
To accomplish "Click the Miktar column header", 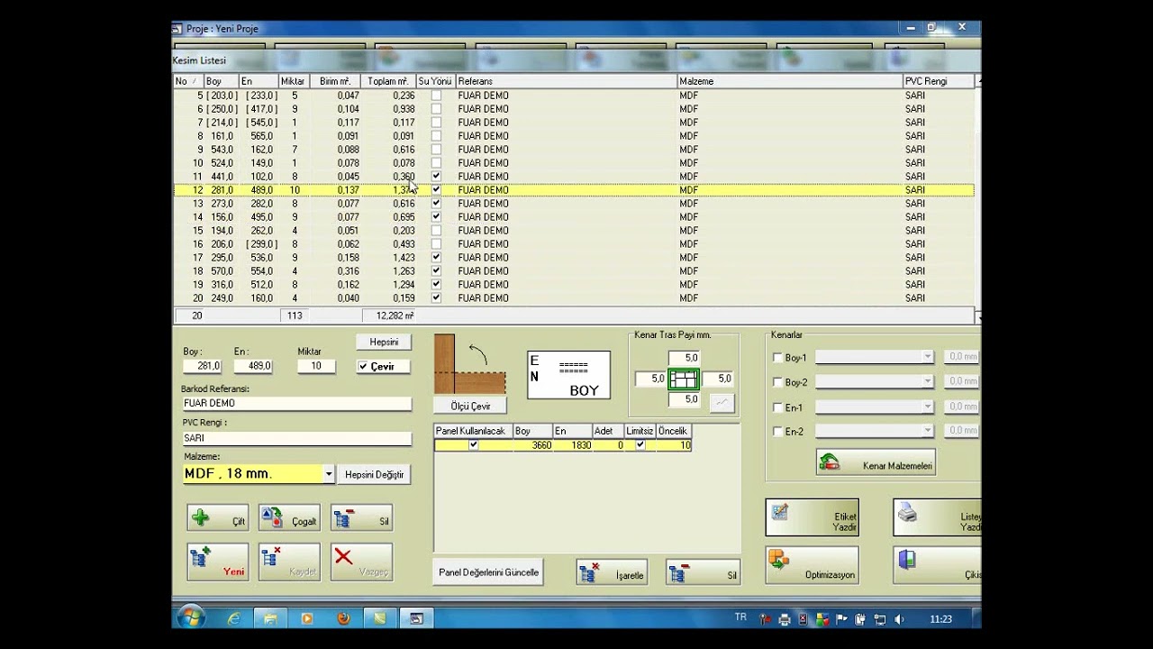I will coord(293,81).
